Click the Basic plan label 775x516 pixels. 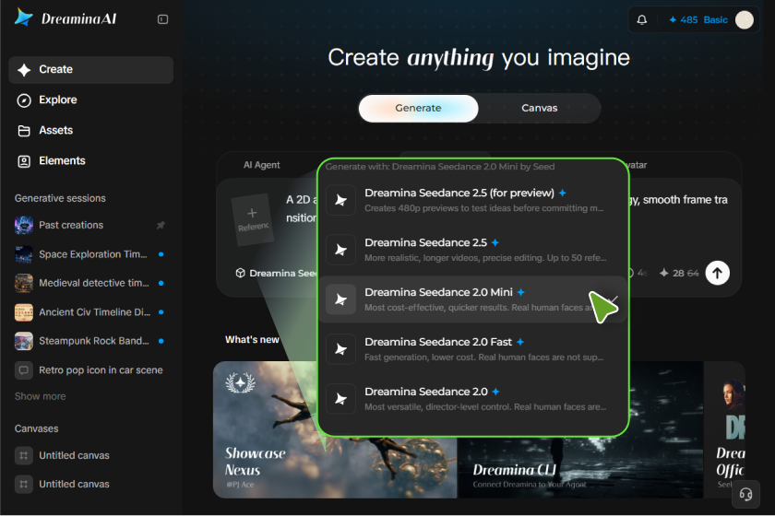tap(715, 19)
